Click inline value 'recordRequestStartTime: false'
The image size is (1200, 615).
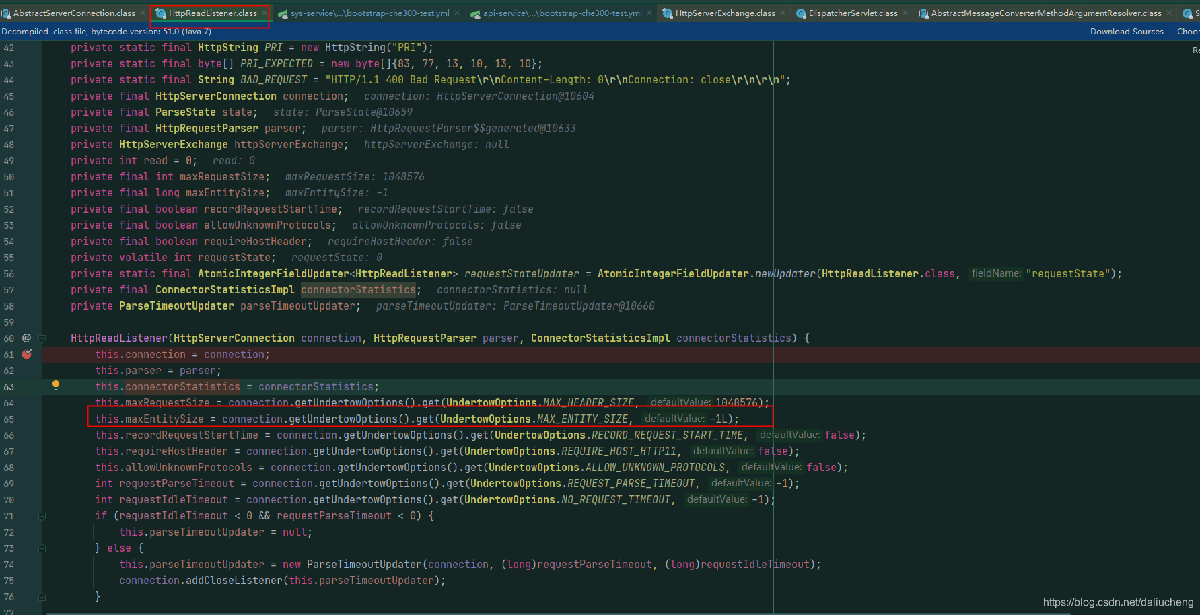coord(446,209)
